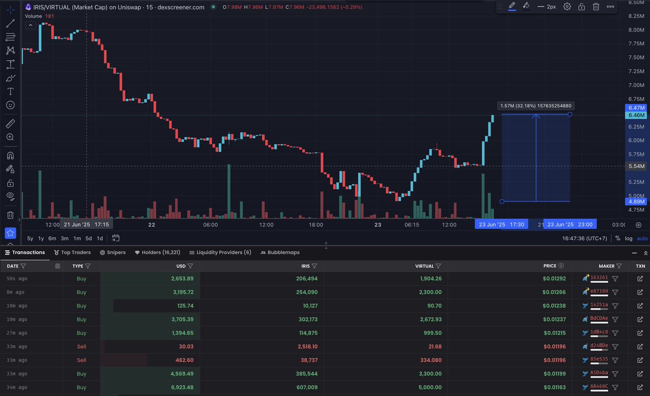The width and height of the screenshot is (650, 396).
Task: Open more options in floating drawing toolbar
Action: 610,7
